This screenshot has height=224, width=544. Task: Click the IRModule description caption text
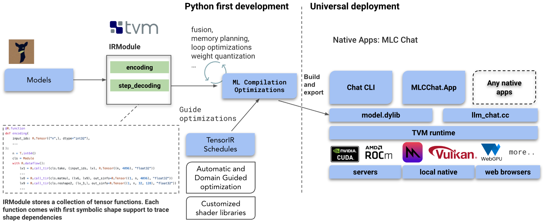point(86,209)
